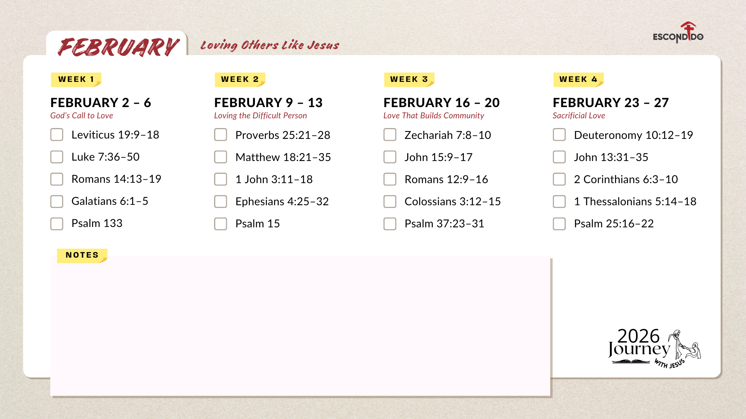Click the "February 9 – 13" heading
The height and width of the screenshot is (419, 746).
click(x=268, y=103)
